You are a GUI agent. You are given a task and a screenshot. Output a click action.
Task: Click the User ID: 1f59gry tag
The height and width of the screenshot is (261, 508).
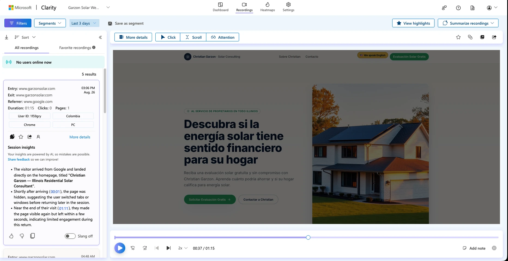click(x=30, y=116)
